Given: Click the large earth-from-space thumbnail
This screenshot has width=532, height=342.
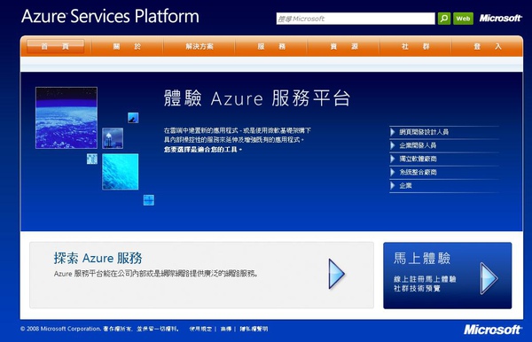Looking at the screenshot, I should pyautogui.click(x=66, y=118).
